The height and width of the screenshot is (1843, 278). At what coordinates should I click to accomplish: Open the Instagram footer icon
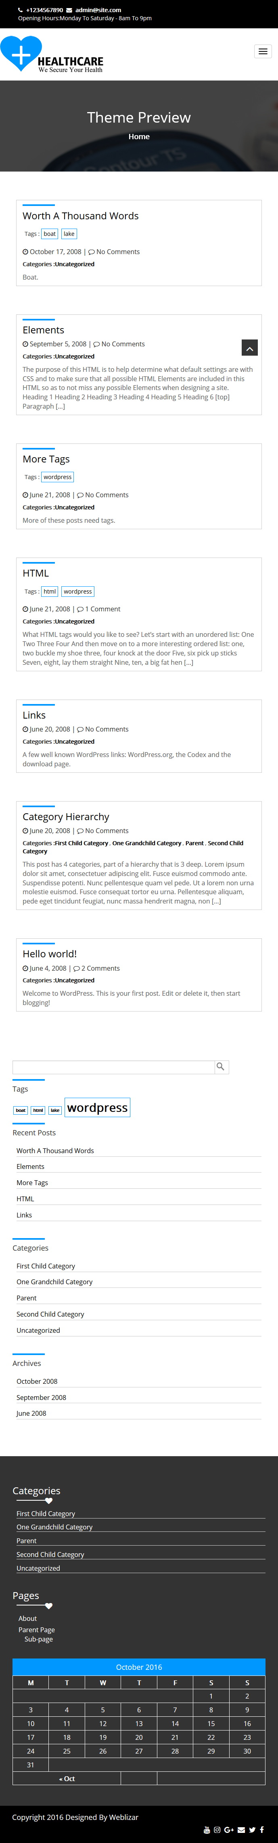(x=217, y=1830)
